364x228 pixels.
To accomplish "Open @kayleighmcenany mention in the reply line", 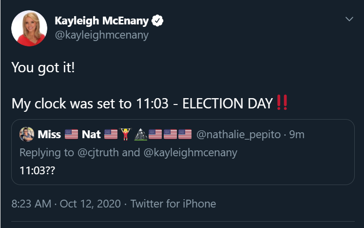I will [x=191, y=153].
